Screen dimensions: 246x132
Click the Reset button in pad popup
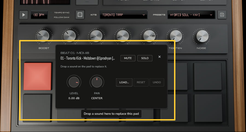pyautogui.click(x=141, y=82)
